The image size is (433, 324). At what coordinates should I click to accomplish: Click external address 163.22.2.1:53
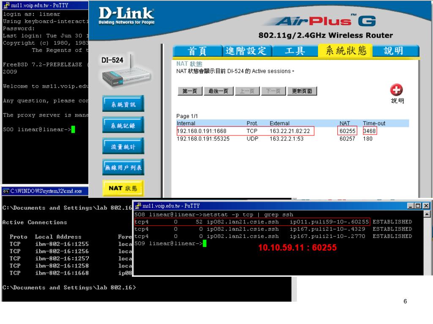[x=286, y=139]
